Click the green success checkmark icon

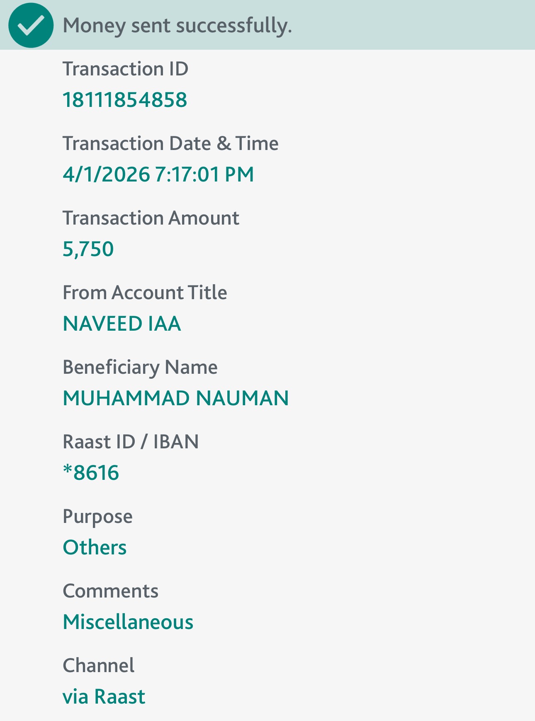(x=31, y=25)
